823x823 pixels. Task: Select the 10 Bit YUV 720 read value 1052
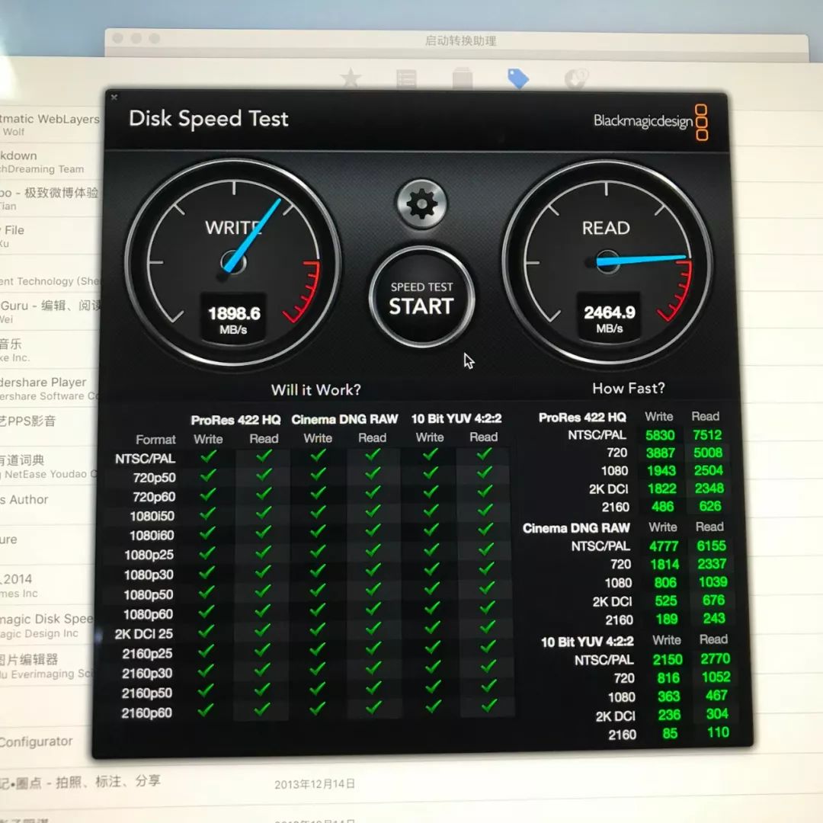716,677
